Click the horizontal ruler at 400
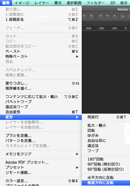This screenshot has height=186, width=130. pos(102,28)
